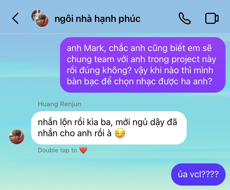Select the purple message starting 'anh Mark'
This screenshot has height=190, width=230.
click(x=142, y=65)
